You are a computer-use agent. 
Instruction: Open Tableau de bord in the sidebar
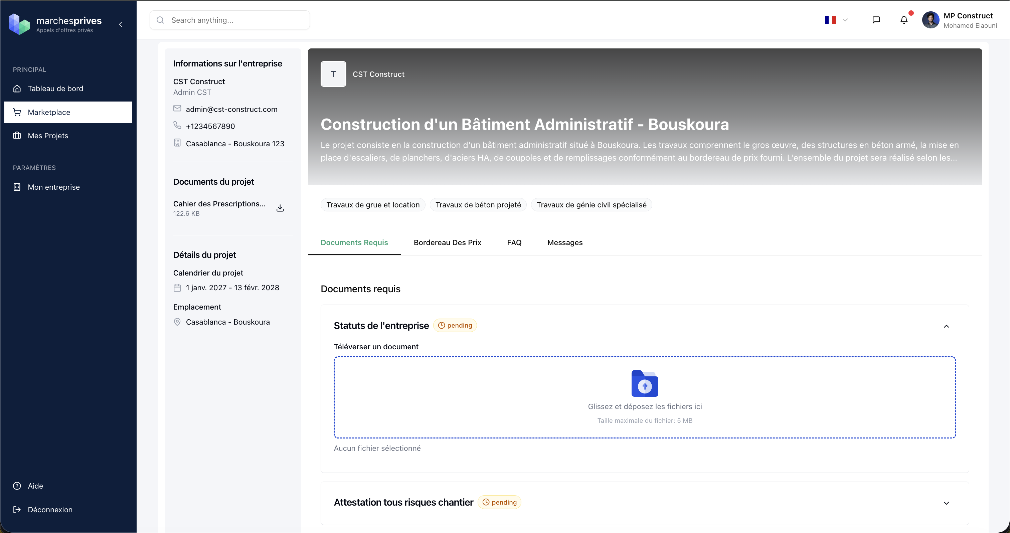click(55, 88)
